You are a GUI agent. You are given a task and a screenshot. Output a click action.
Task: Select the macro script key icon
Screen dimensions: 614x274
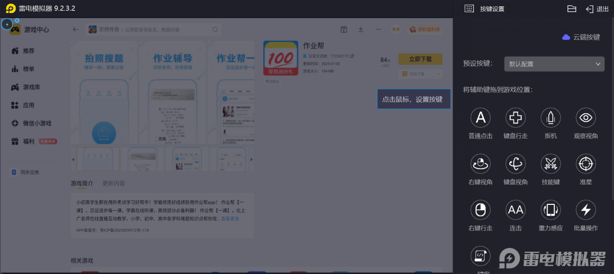point(480,256)
